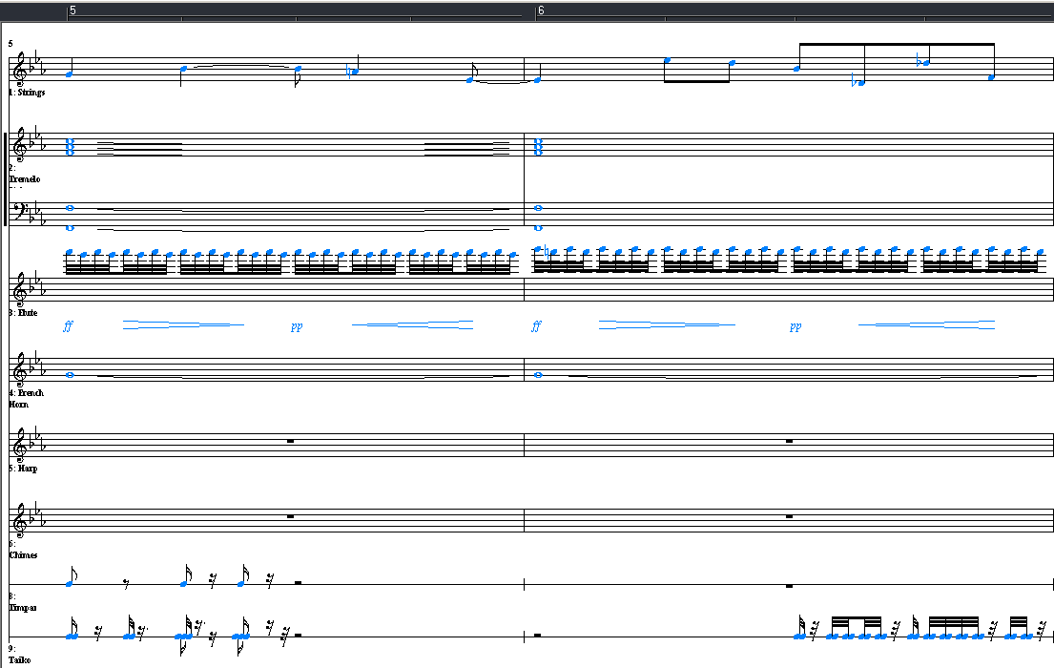
Task: Select the crescendo hairpin after pp in bar 6
Action: 926,325
